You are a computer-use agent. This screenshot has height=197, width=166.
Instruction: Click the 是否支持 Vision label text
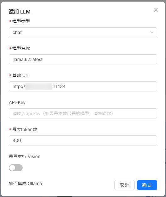point(25,156)
